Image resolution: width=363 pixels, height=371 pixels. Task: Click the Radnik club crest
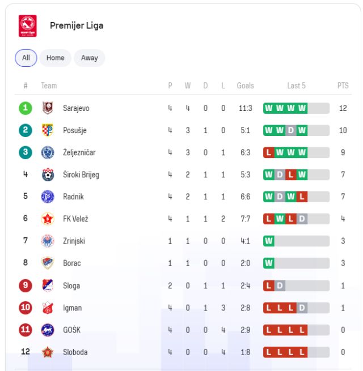(x=48, y=197)
